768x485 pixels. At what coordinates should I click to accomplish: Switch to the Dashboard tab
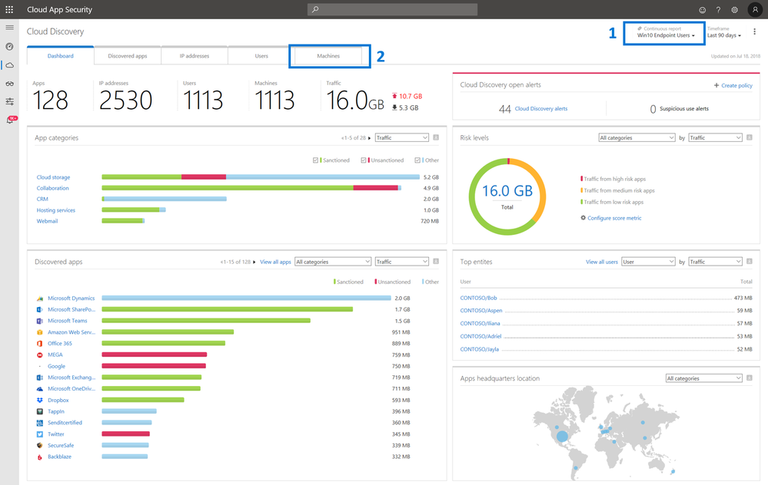60,56
